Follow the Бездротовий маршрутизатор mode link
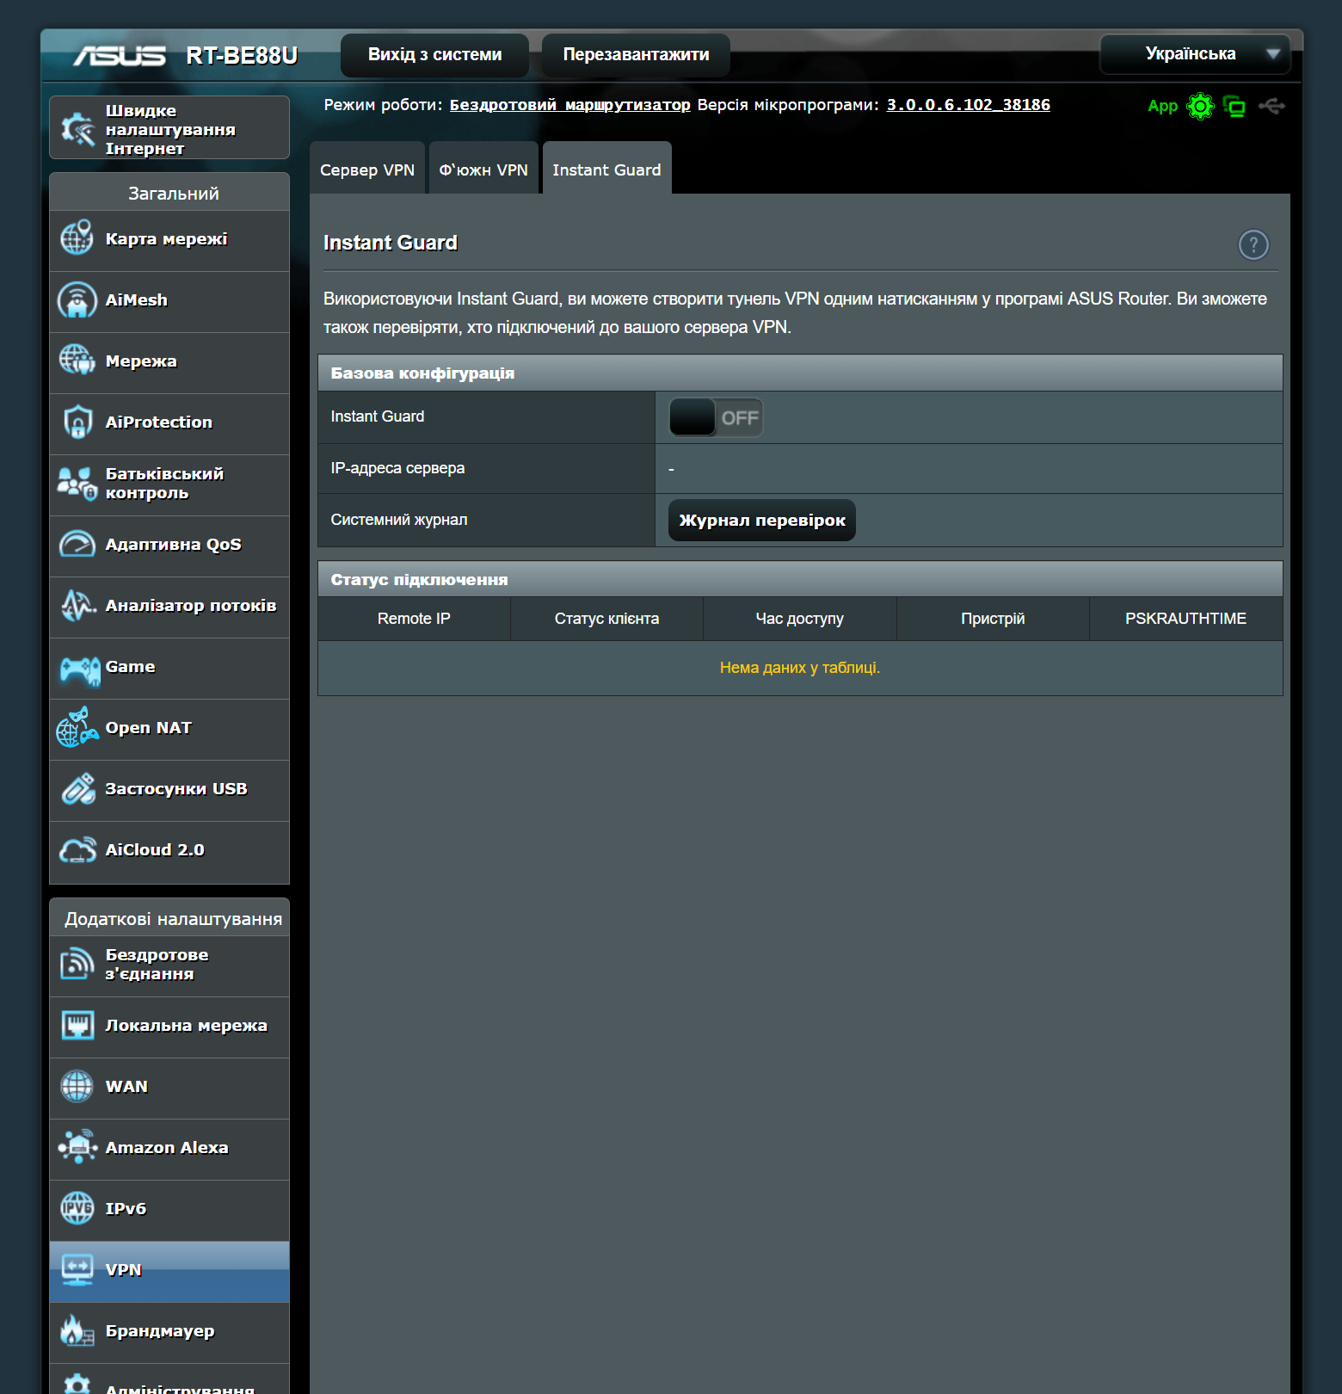1342x1394 pixels. pos(569,104)
